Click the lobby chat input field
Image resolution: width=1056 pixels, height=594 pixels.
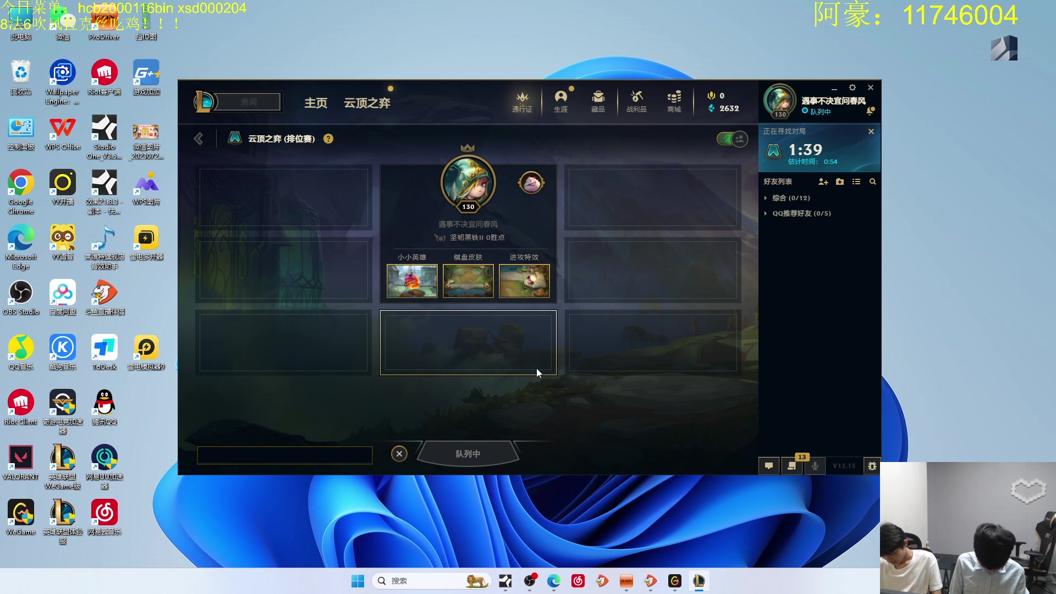tap(285, 455)
